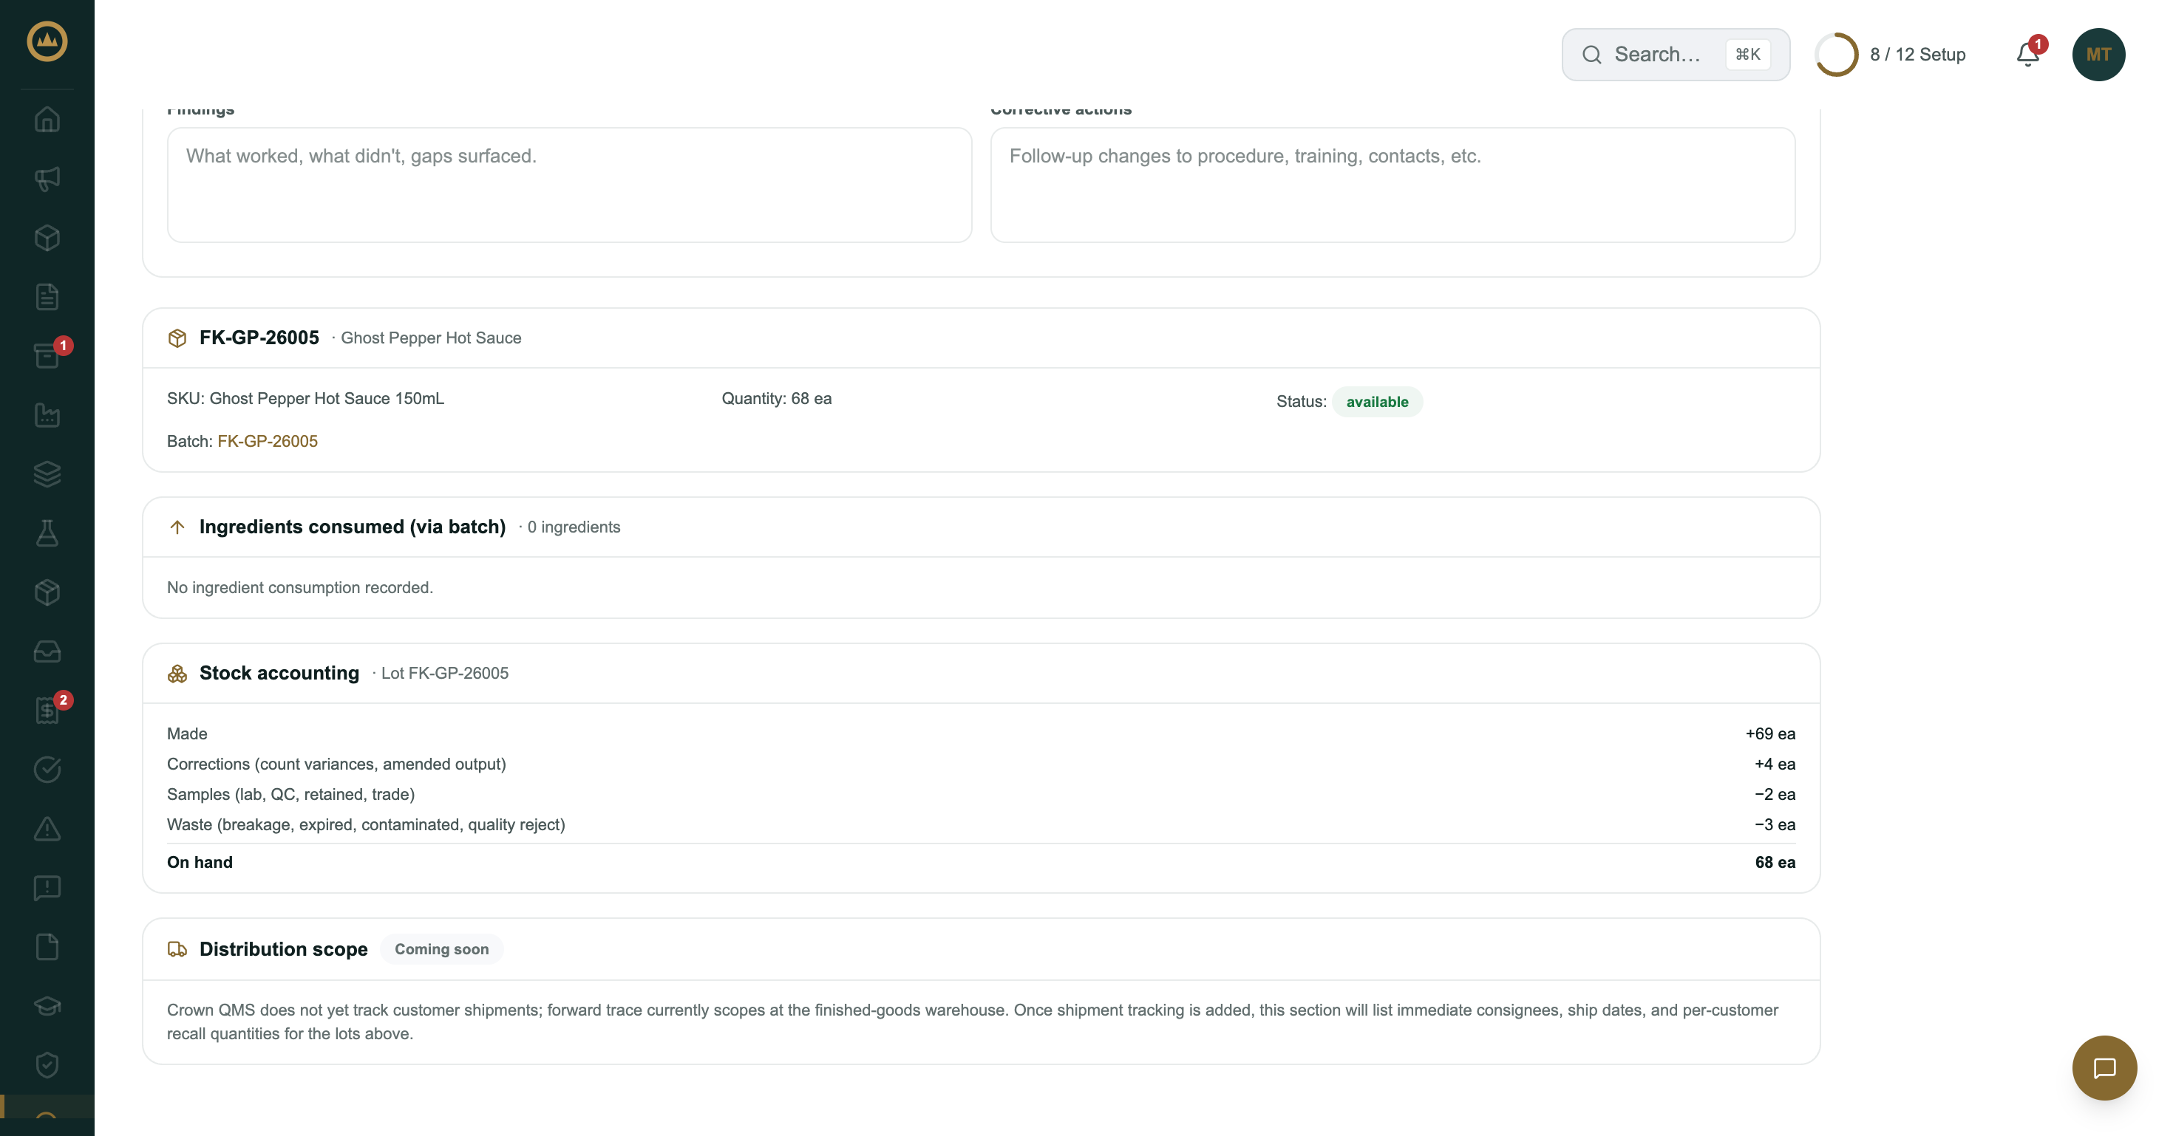Open the document page icon below the cube

click(x=47, y=297)
